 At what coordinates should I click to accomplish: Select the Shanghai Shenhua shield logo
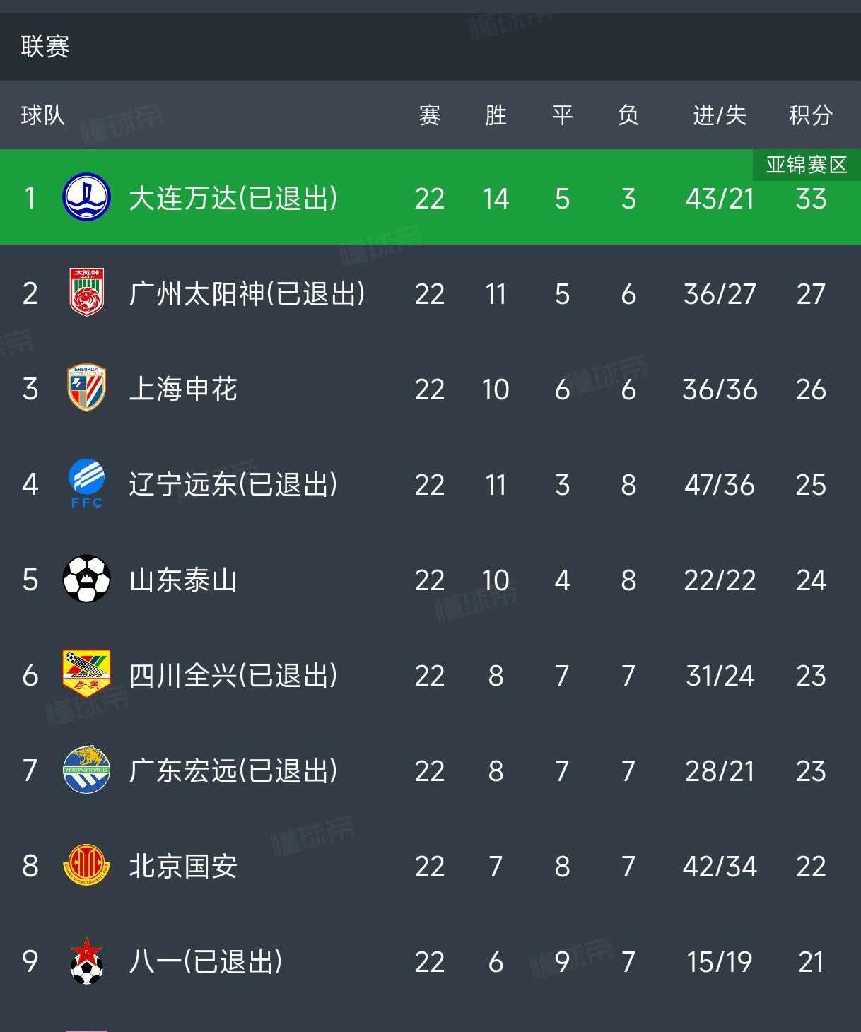pyautogui.click(x=86, y=387)
